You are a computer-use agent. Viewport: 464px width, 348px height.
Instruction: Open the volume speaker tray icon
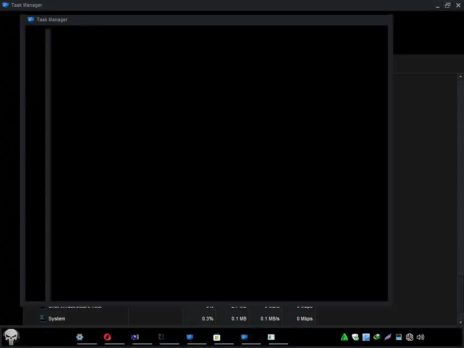coord(420,337)
